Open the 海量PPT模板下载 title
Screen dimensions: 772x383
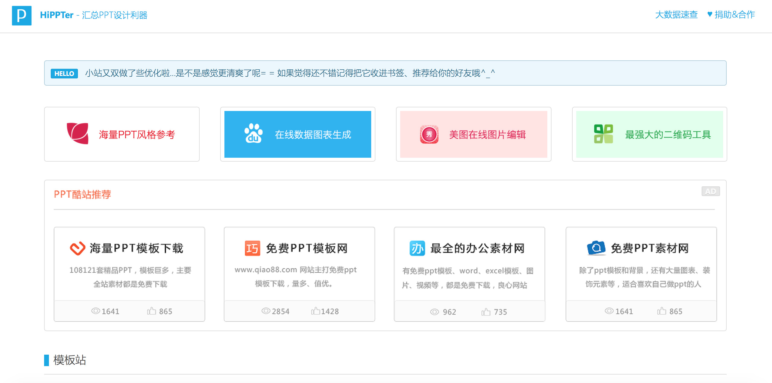(136, 248)
